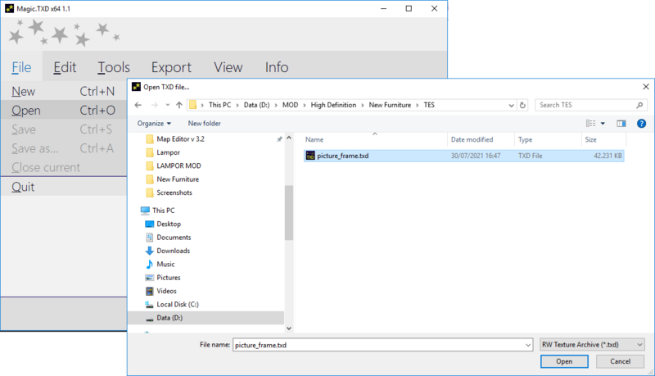Image resolution: width=655 pixels, height=376 pixels.
Task: Go up one folder level
Action: point(179,105)
